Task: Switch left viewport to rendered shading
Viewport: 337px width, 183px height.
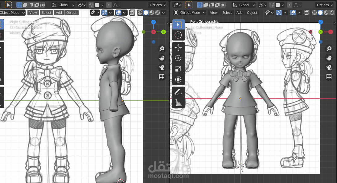Action: point(158,13)
